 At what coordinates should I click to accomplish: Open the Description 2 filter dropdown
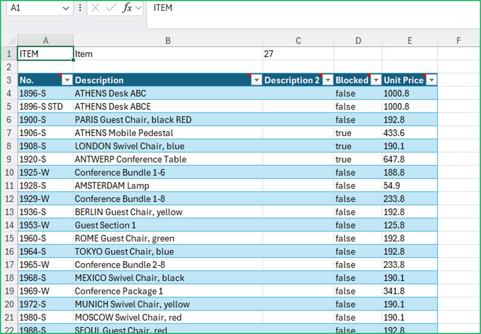click(328, 80)
